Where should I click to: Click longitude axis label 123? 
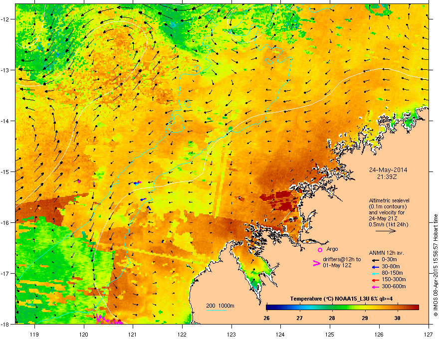coord(231,334)
